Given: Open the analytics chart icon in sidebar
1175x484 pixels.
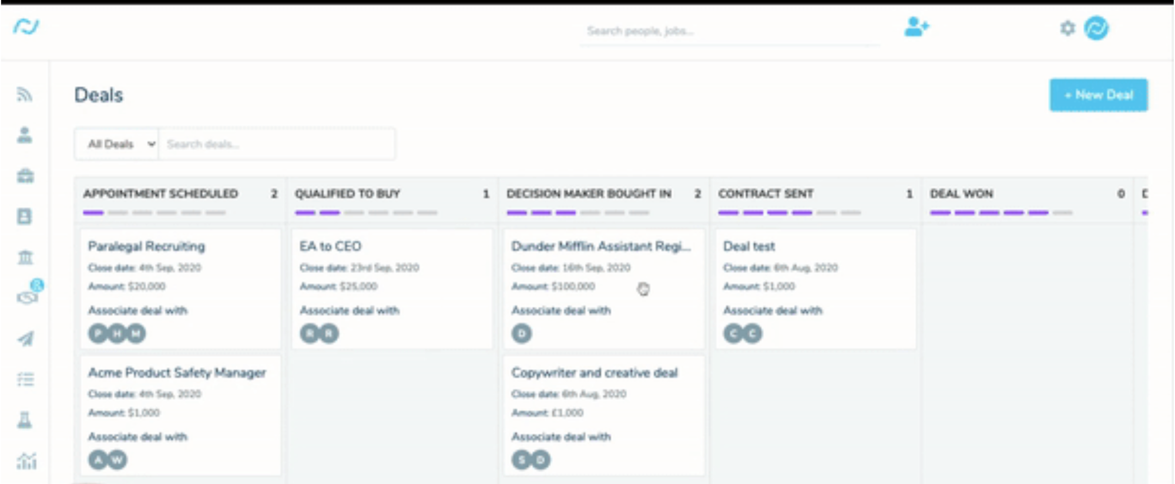Looking at the screenshot, I should 26,461.
